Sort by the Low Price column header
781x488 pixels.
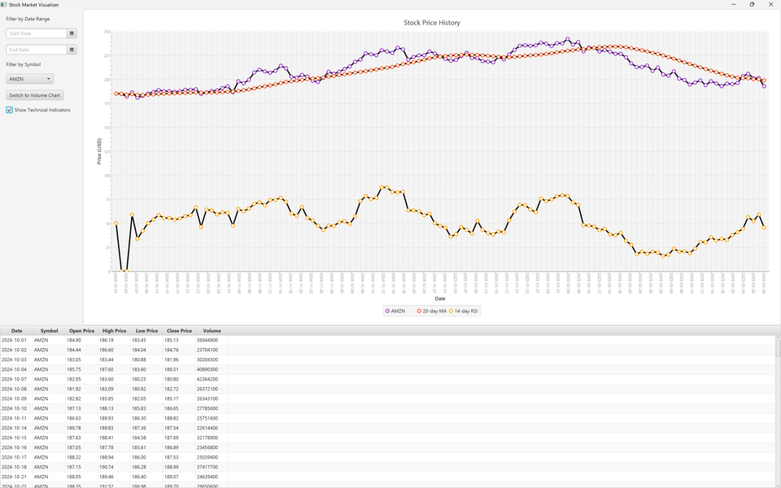(146, 331)
